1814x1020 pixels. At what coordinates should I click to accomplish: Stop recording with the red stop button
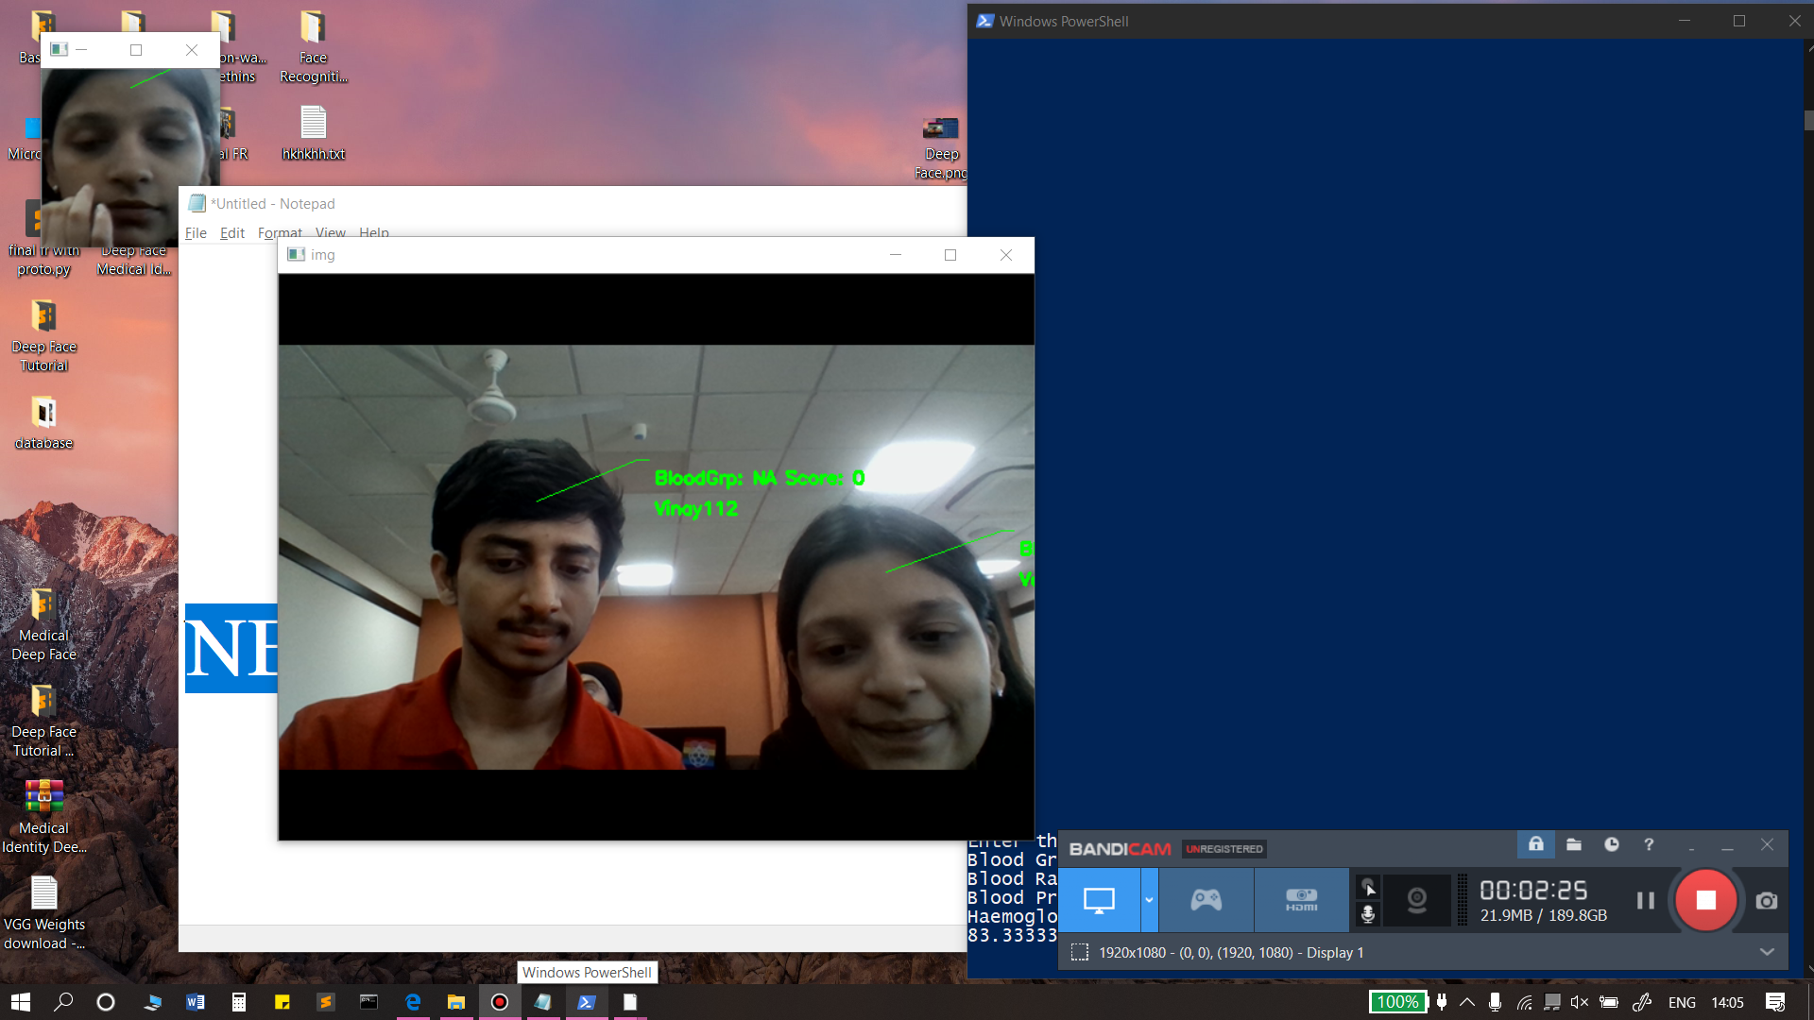[x=1706, y=898]
